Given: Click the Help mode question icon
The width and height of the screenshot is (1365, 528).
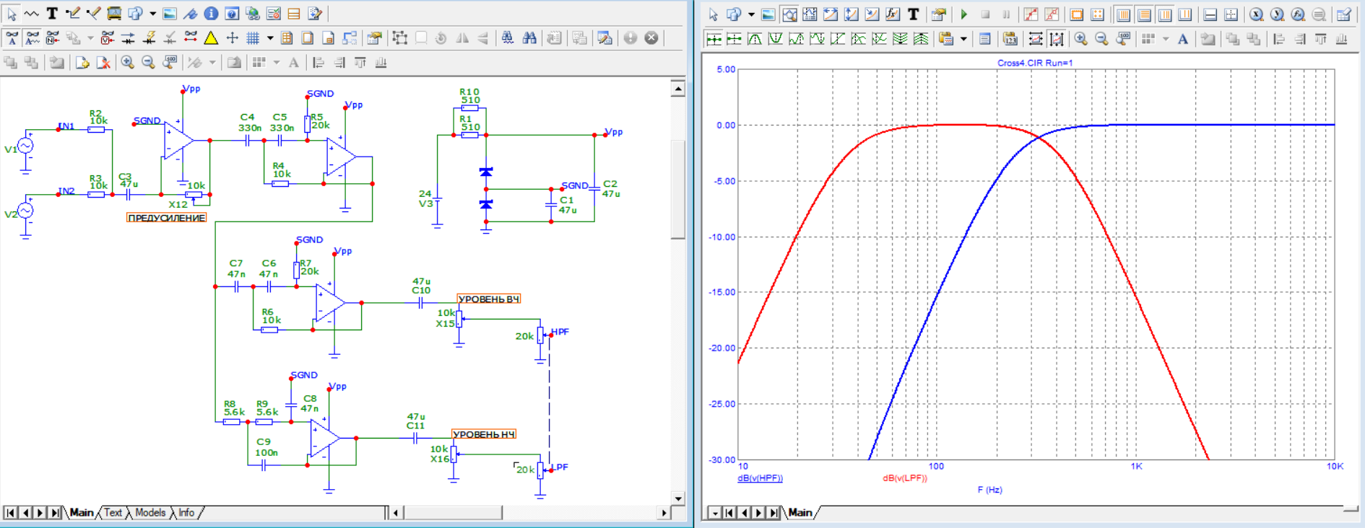Looking at the screenshot, I should pos(232,14).
